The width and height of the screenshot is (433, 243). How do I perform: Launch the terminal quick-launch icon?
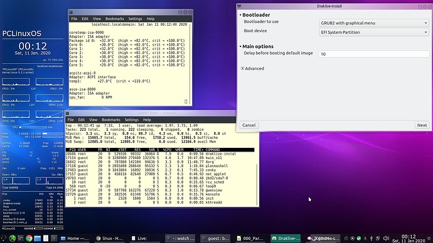(x=54, y=238)
